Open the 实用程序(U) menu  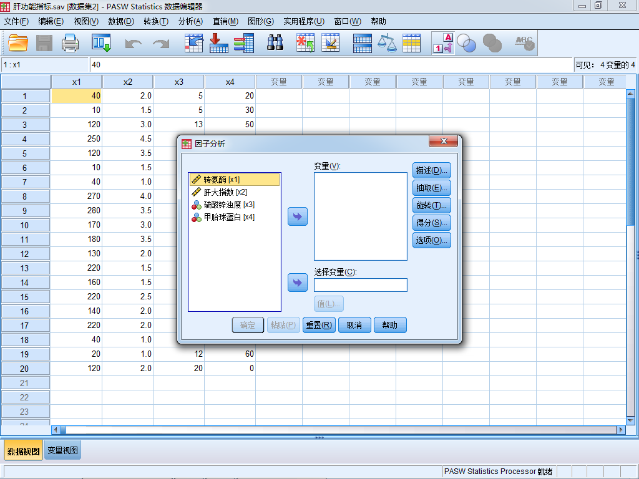coord(304,22)
